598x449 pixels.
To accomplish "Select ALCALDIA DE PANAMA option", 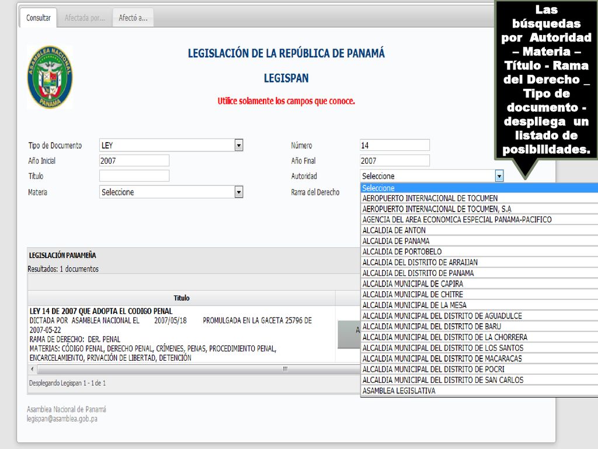I will (x=479, y=241).
